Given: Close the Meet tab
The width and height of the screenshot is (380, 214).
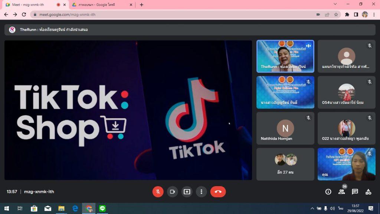Looking at the screenshot, I should (x=65, y=4).
